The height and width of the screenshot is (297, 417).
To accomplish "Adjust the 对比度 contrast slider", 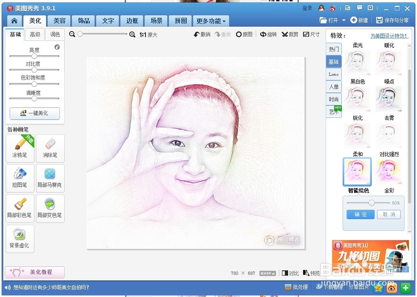I will (34, 70).
